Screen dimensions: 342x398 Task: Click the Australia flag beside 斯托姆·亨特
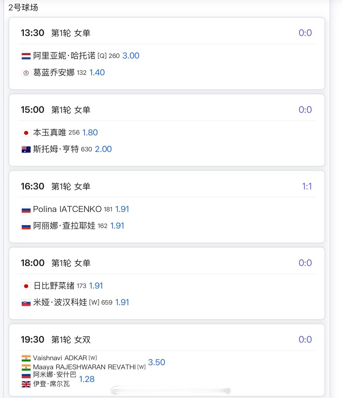pos(26,149)
